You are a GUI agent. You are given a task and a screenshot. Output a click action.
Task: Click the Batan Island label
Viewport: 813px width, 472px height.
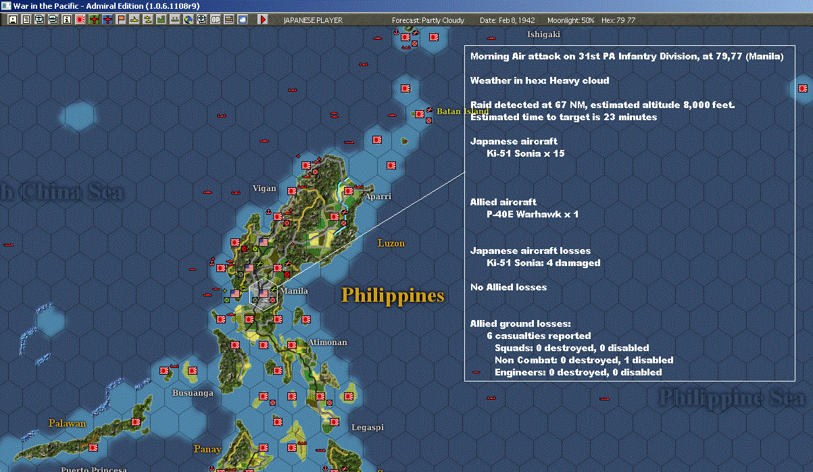[462, 111]
